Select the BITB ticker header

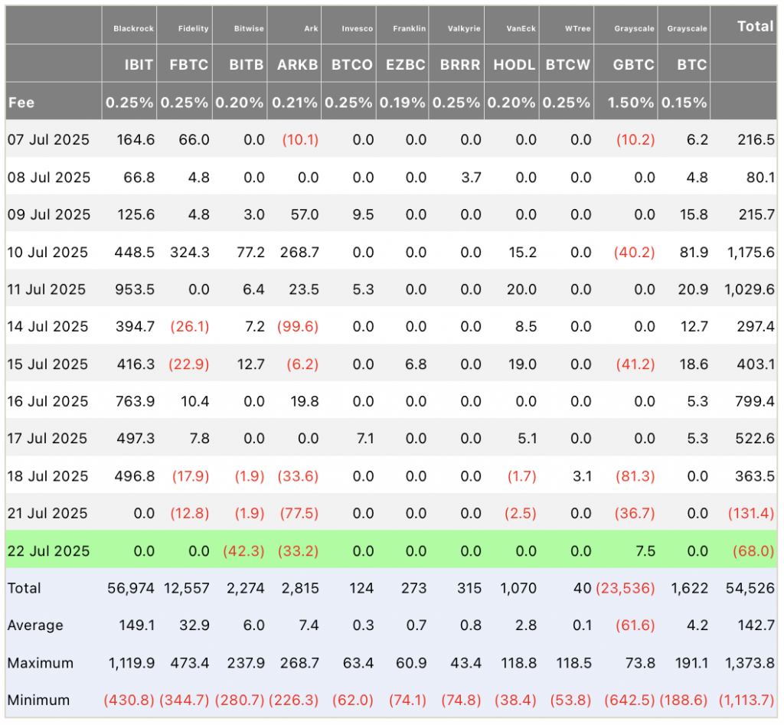pos(246,65)
